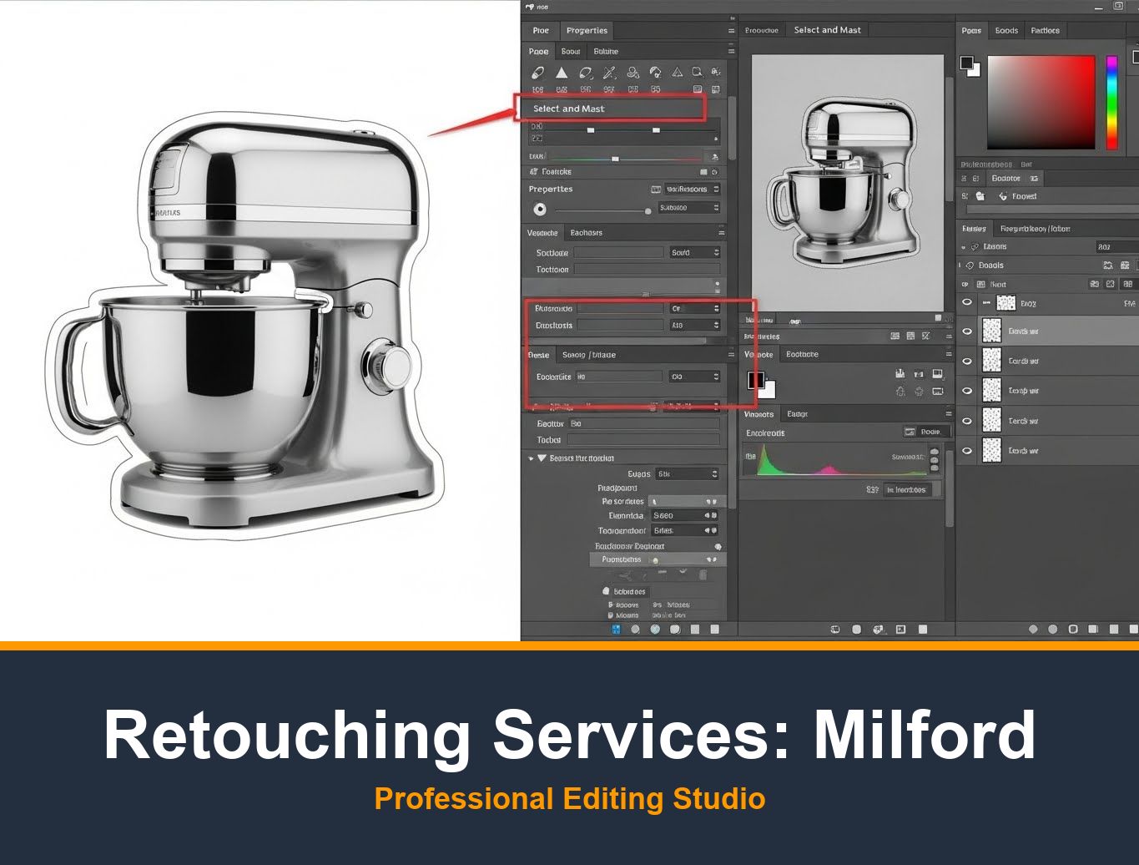
Task: Click the button below the histogram panel
Action: pos(909,489)
